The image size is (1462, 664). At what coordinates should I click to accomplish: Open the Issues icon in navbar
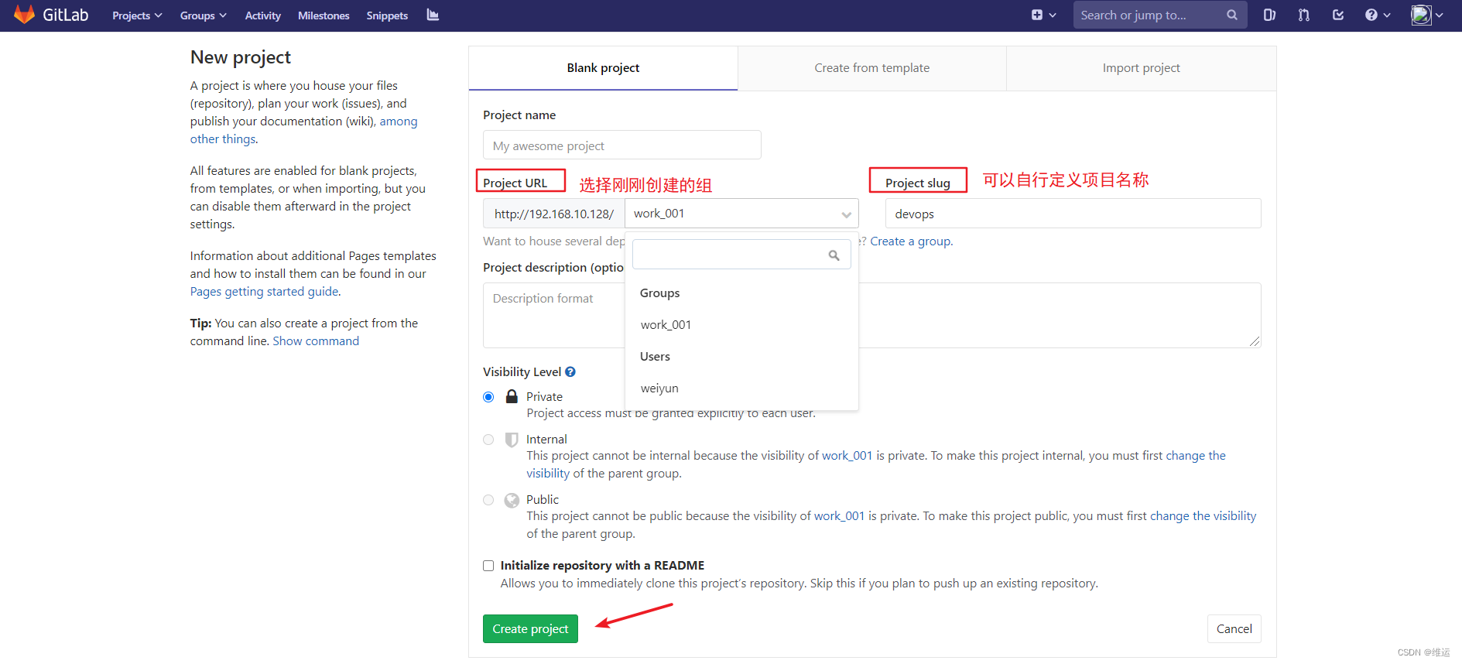(1269, 15)
